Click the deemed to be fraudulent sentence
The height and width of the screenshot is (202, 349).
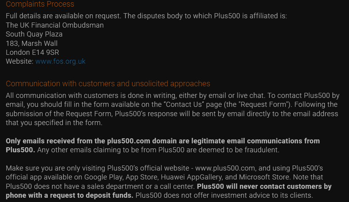[158, 150]
